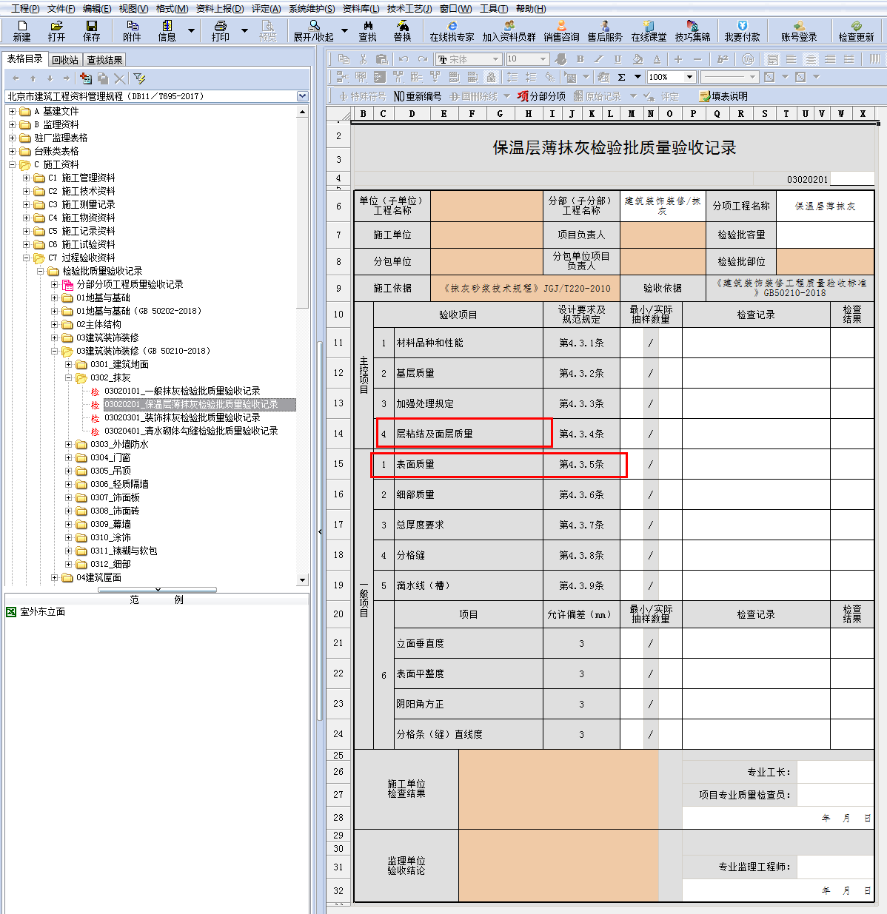
Task: Click the 重新编号 renumber button
Action: pyautogui.click(x=418, y=96)
